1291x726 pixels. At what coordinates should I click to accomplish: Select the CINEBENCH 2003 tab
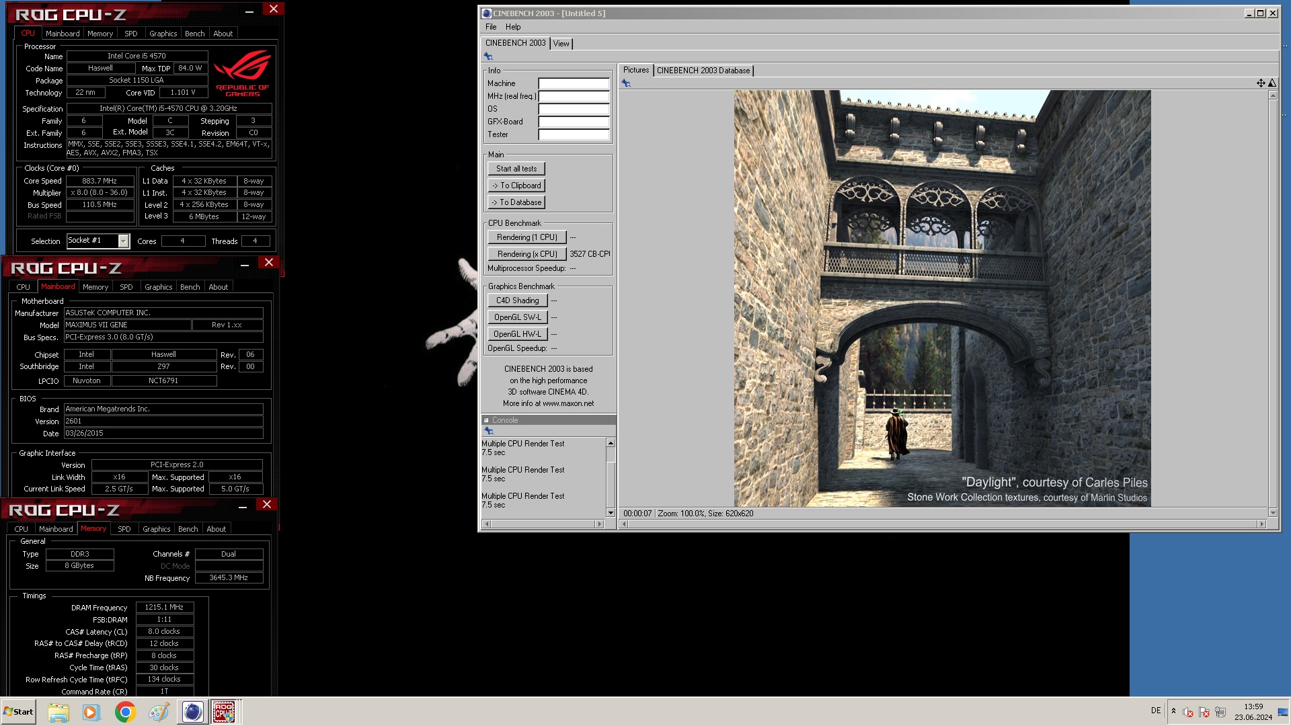[x=516, y=43]
